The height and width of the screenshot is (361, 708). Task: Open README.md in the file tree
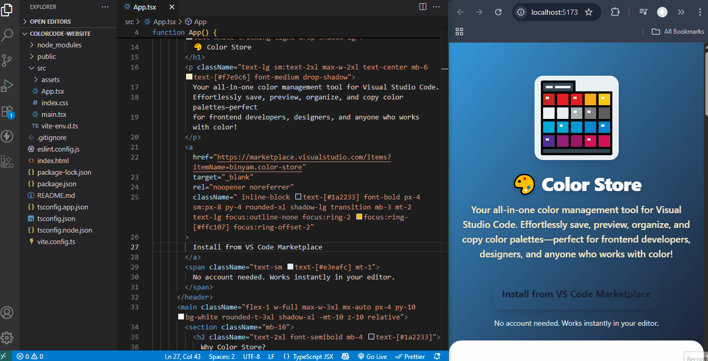56,195
